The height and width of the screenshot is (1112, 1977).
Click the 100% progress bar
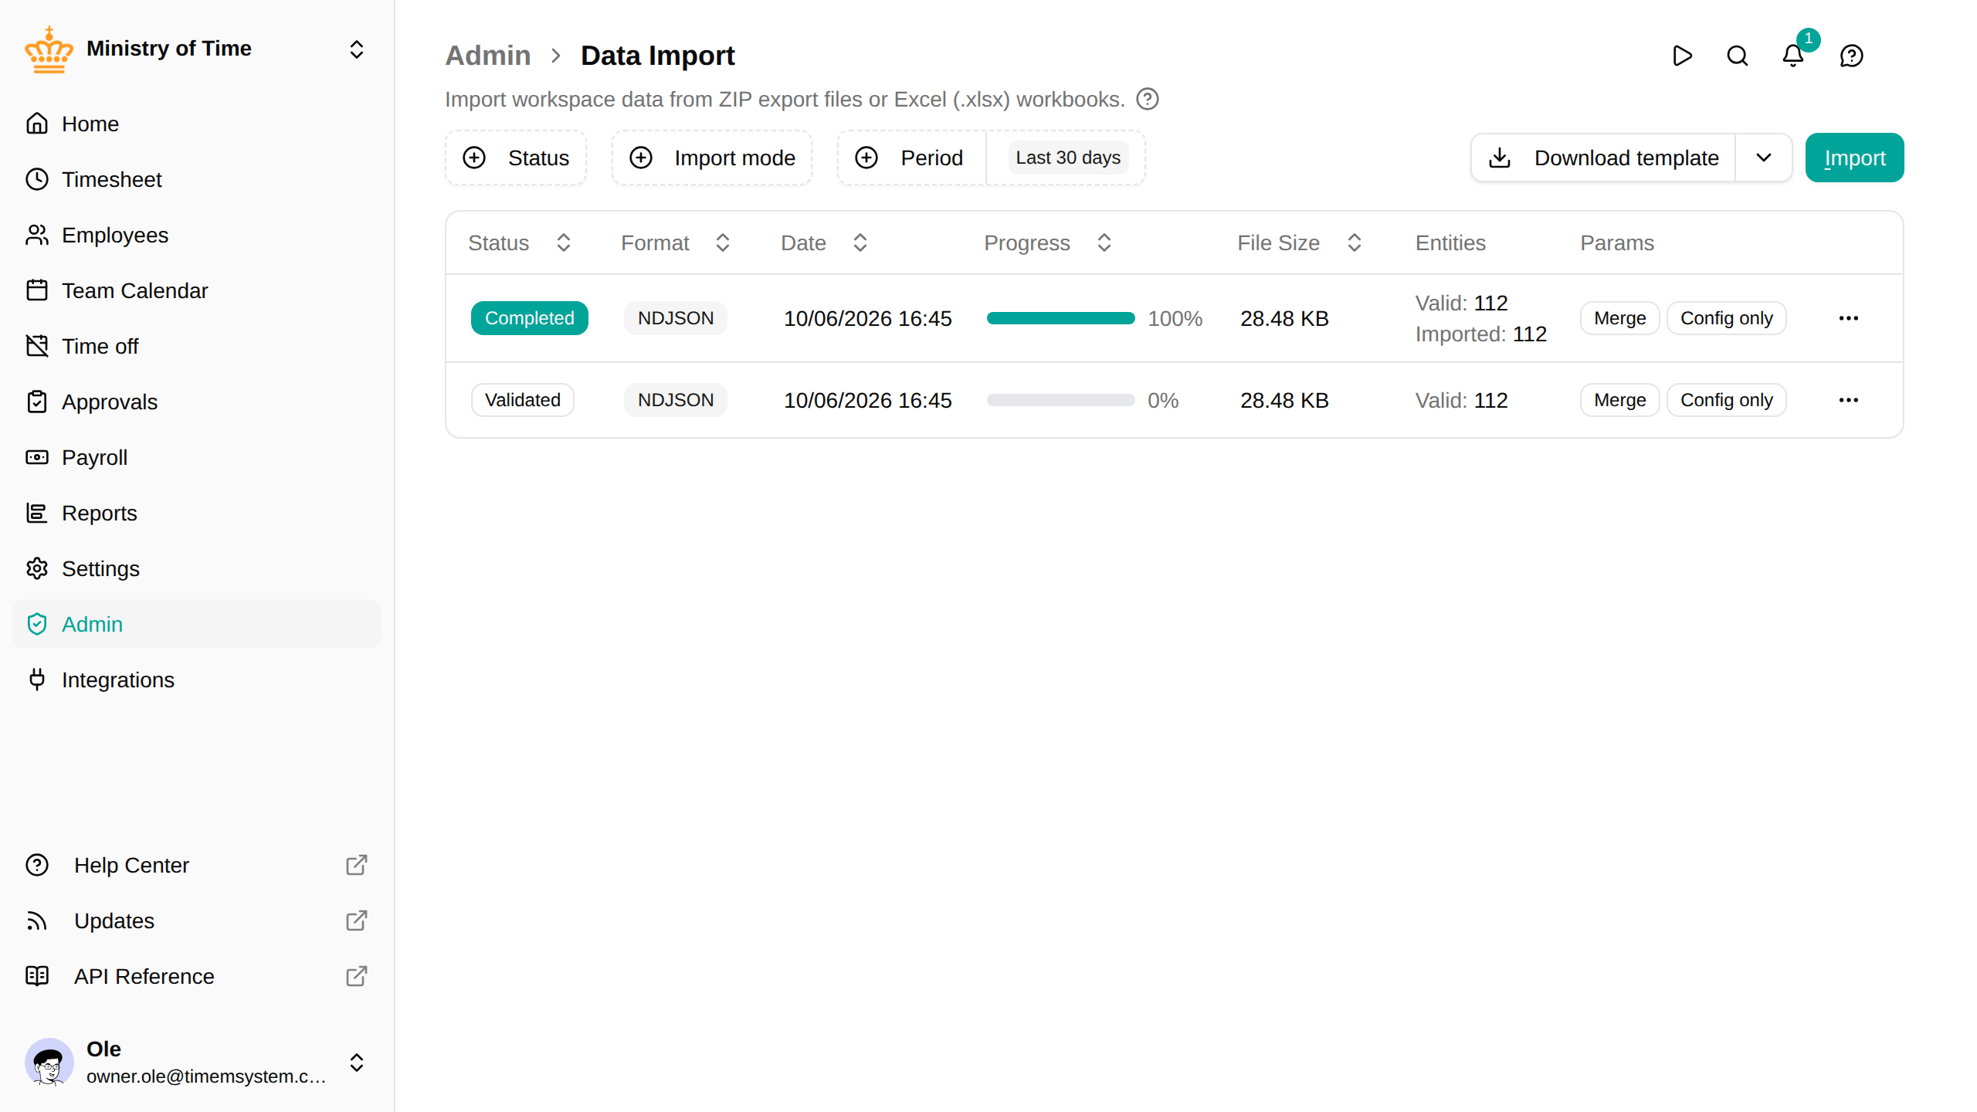(1061, 318)
